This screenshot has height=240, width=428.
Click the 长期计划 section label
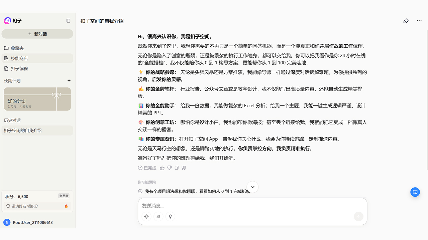[x=12, y=81]
